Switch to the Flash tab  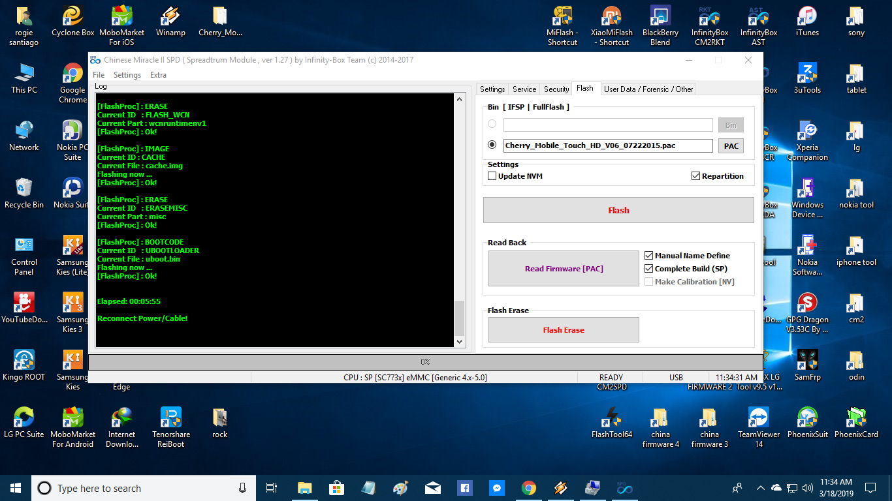coord(585,89)
